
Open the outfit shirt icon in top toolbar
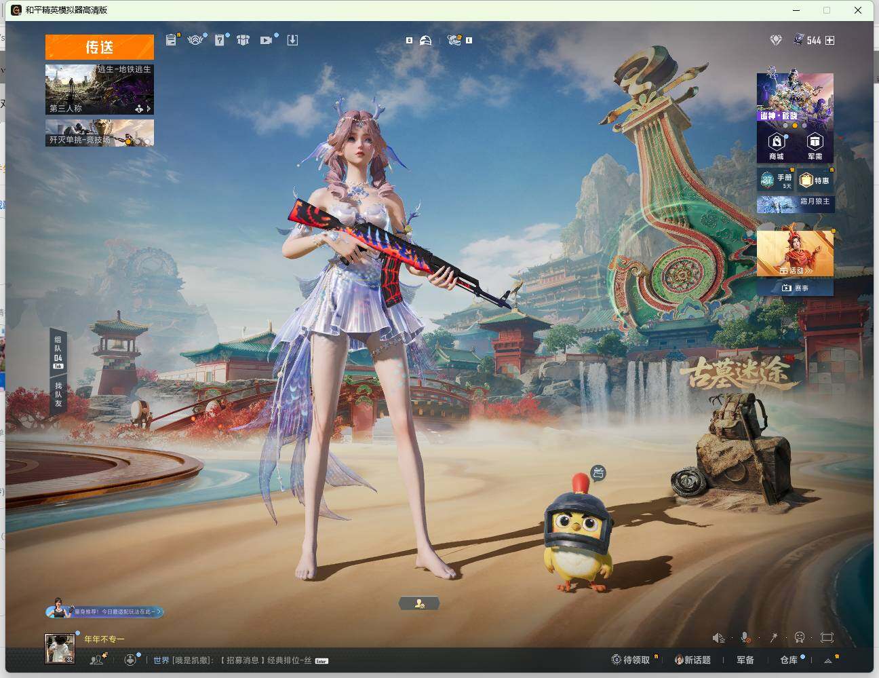[x=243, y=40]
